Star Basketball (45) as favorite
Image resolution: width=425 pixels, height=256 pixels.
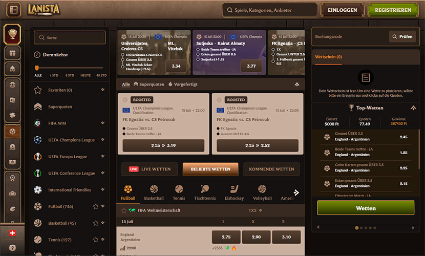point(95,223)
